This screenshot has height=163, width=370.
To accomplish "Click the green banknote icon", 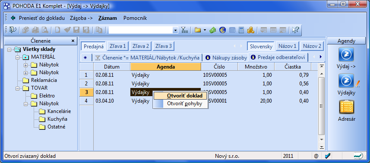I will pyautogui.click(x=213, y=30).
